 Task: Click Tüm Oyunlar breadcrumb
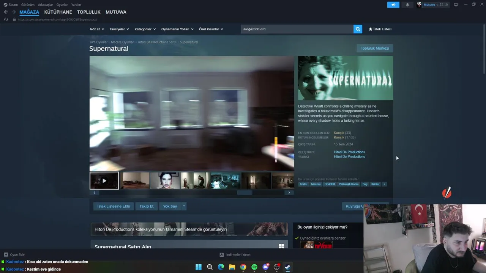98,42
